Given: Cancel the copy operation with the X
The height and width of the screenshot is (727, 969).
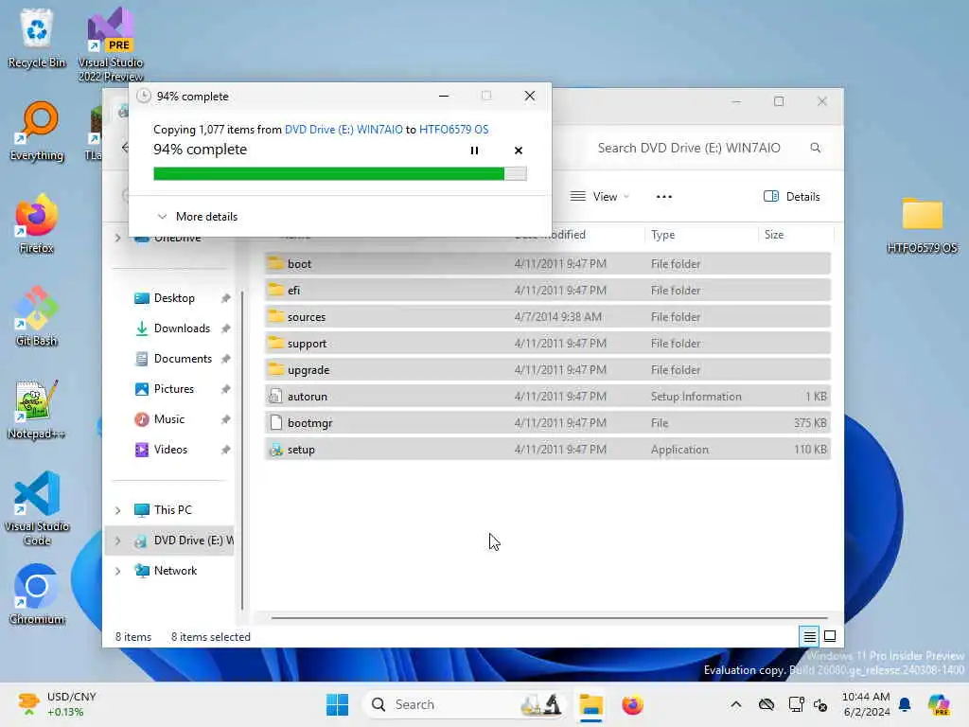Looking at the screenshot, I should (x=518, y=151).
